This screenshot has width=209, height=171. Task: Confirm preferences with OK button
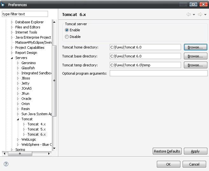pyautogui.click(x=169, y=164)
